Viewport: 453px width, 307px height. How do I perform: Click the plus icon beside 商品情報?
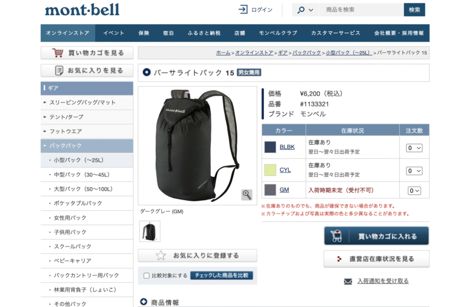click(x=144, y=302)
